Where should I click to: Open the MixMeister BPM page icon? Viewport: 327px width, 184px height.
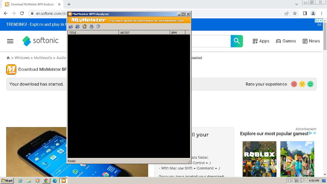(11, 69)
